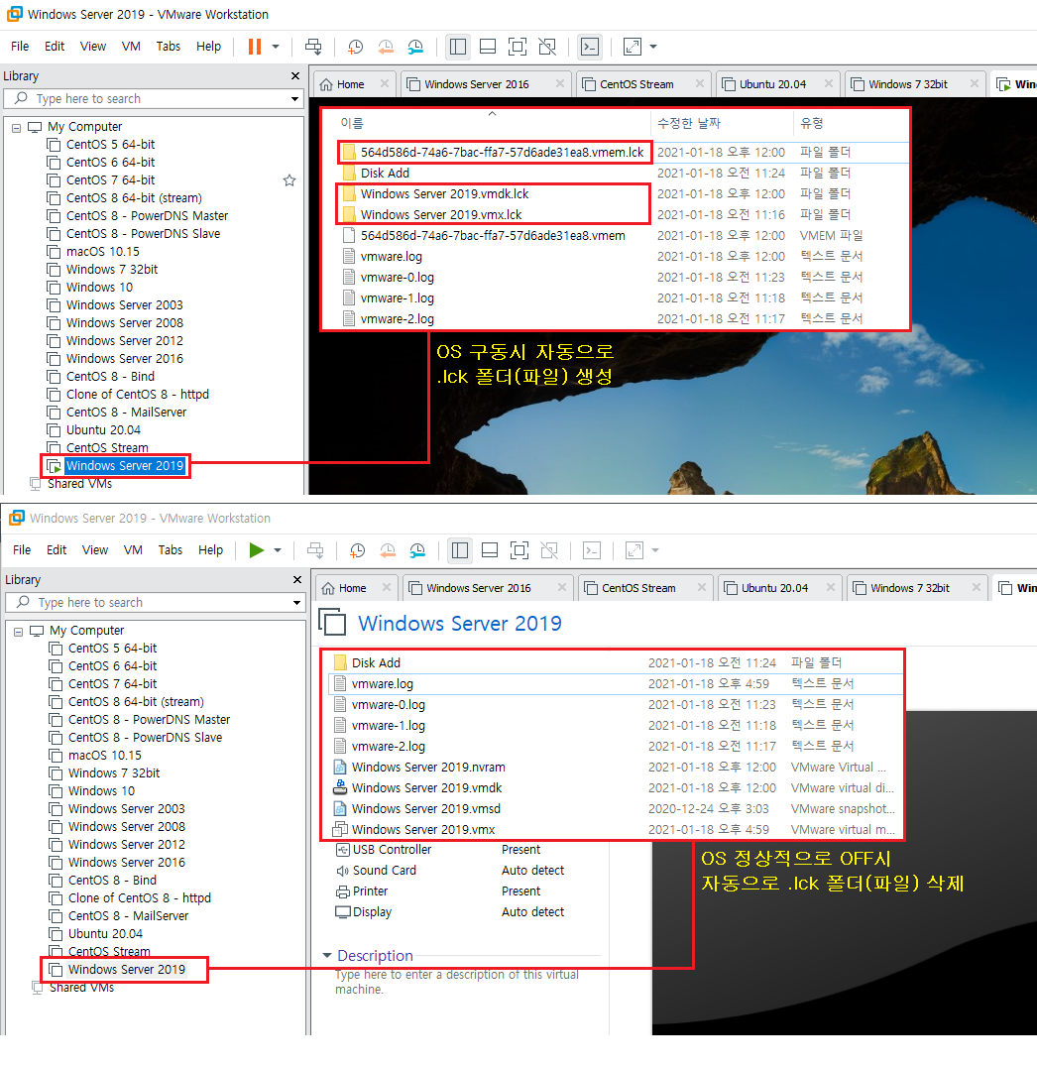Click library search field in bottom window

click(x=155, y=603)
